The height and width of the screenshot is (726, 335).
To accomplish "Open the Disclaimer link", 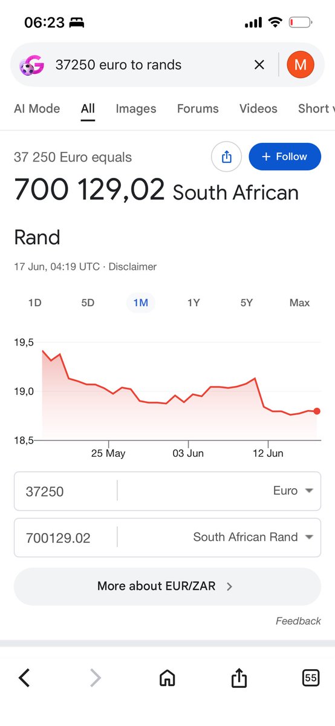I will coord(132,266).
